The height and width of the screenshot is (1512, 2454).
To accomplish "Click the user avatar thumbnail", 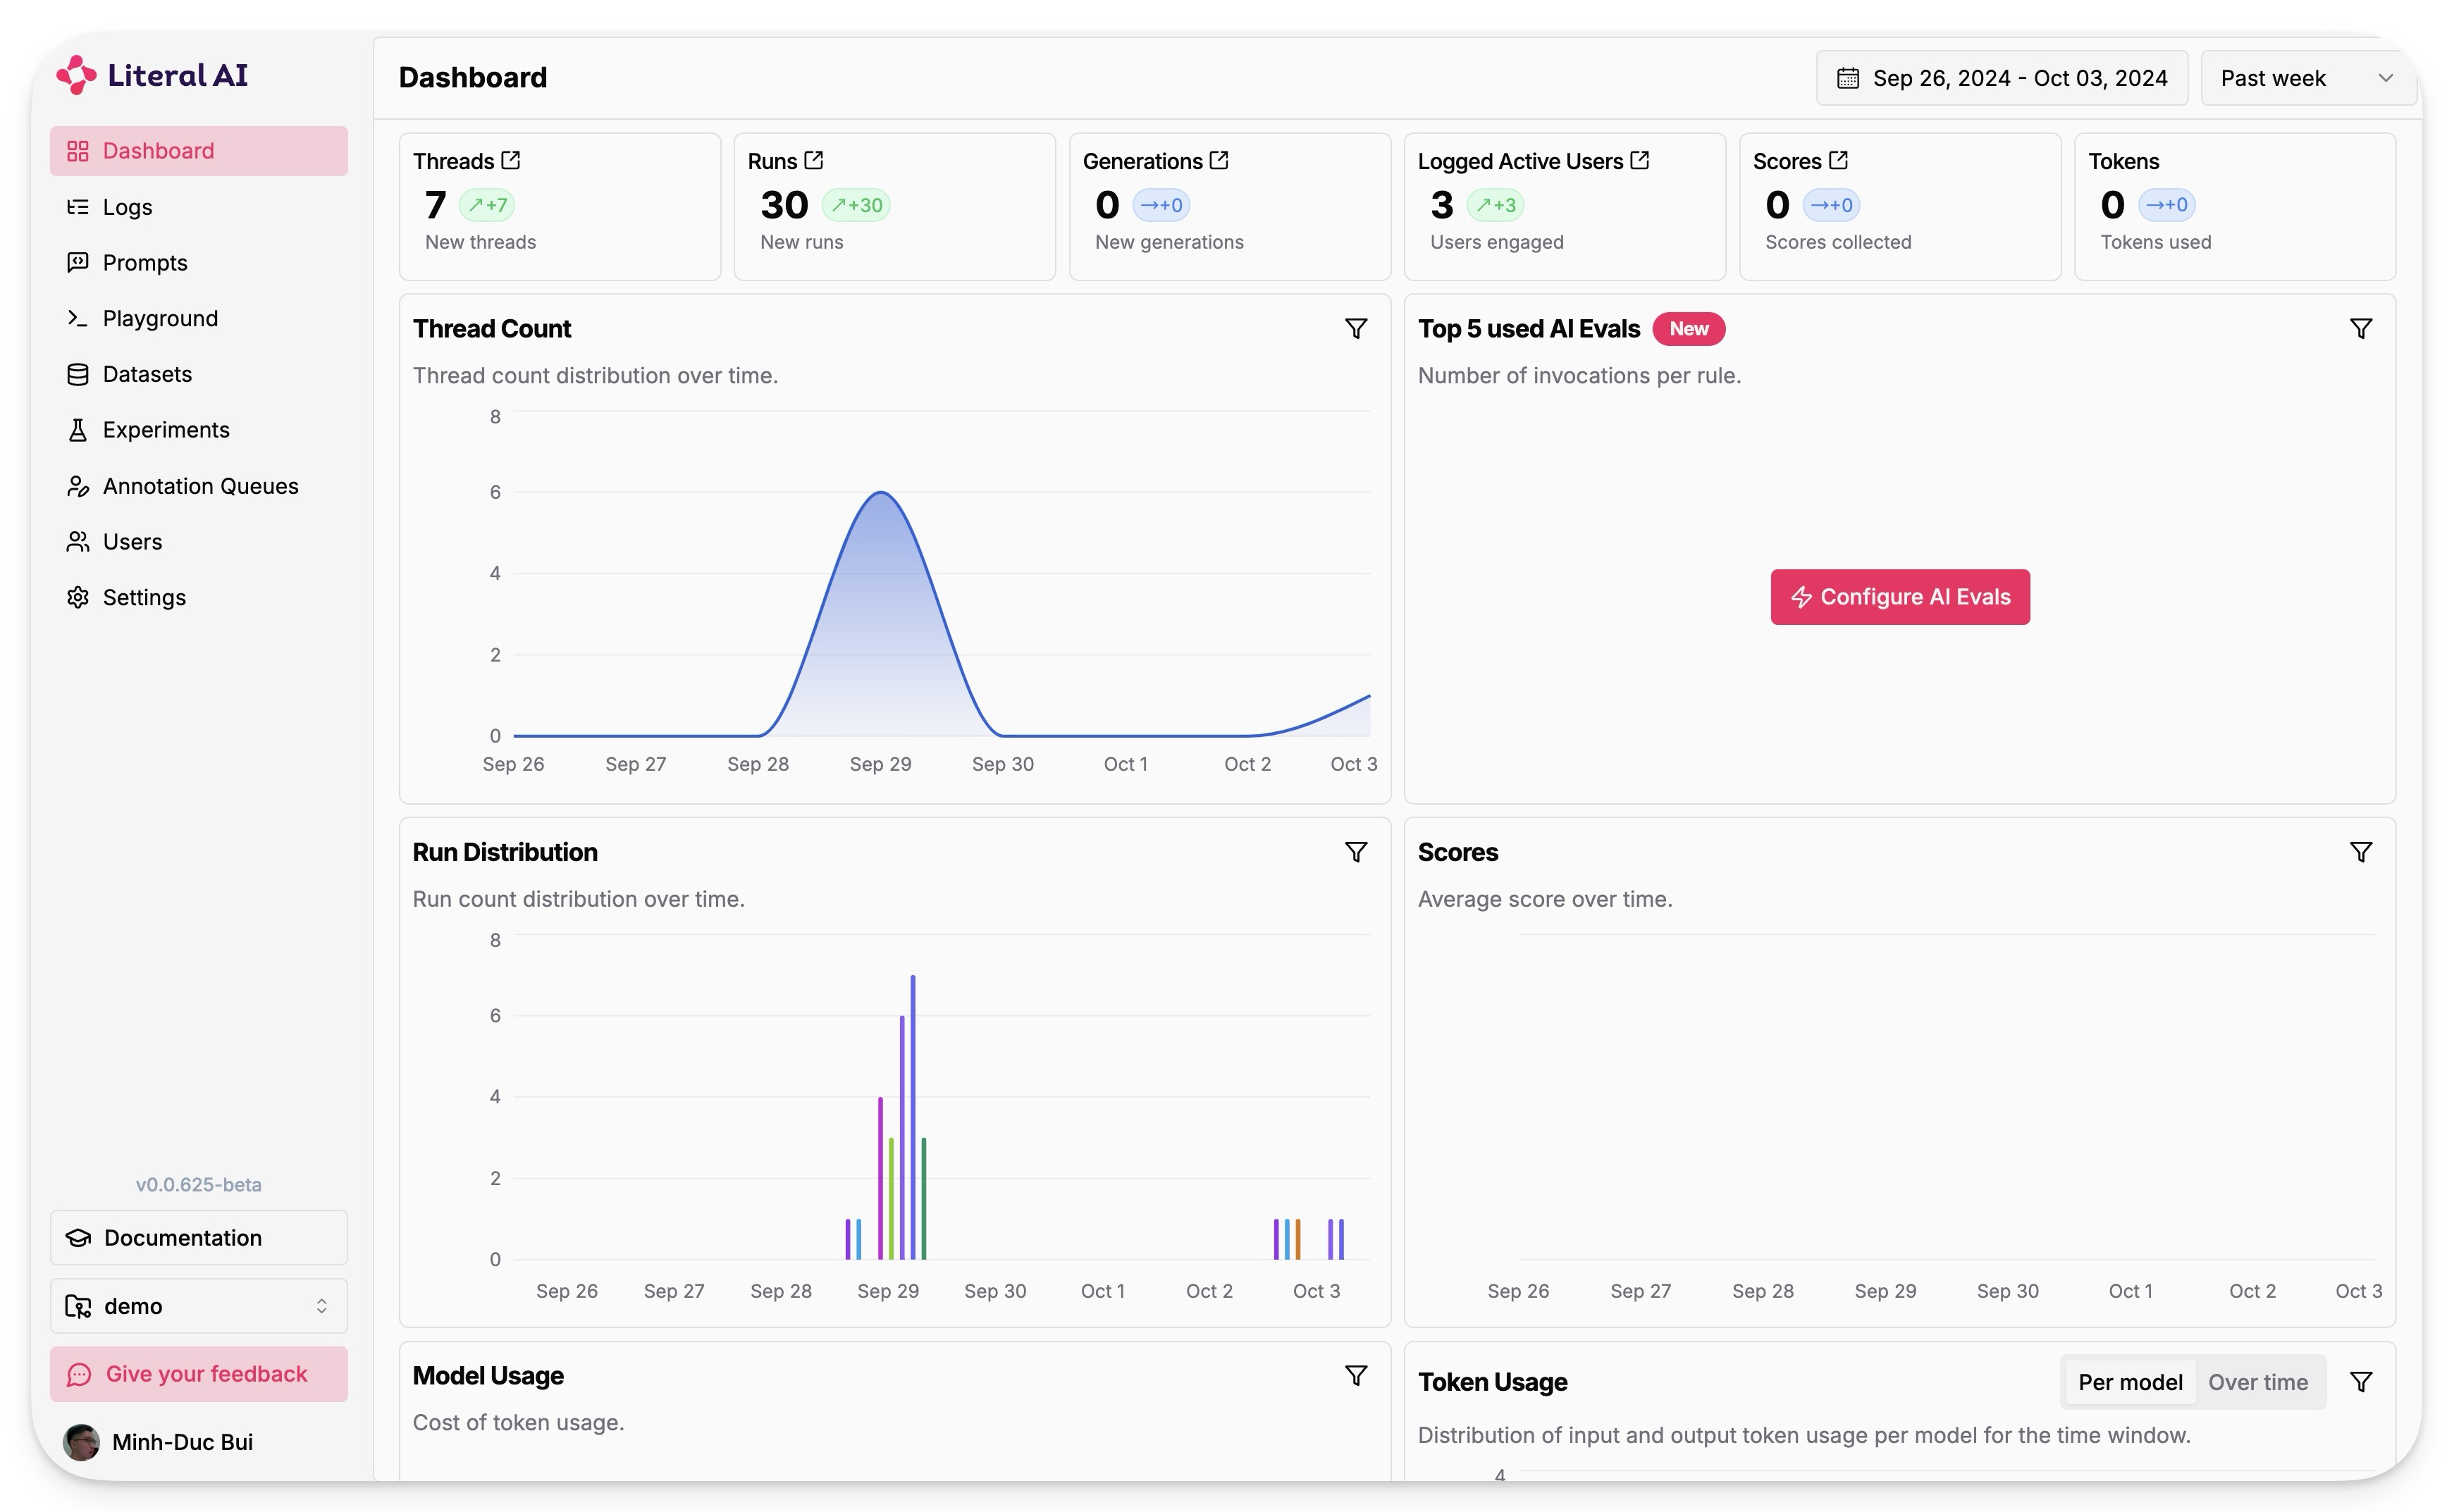I will (81, 1442).
